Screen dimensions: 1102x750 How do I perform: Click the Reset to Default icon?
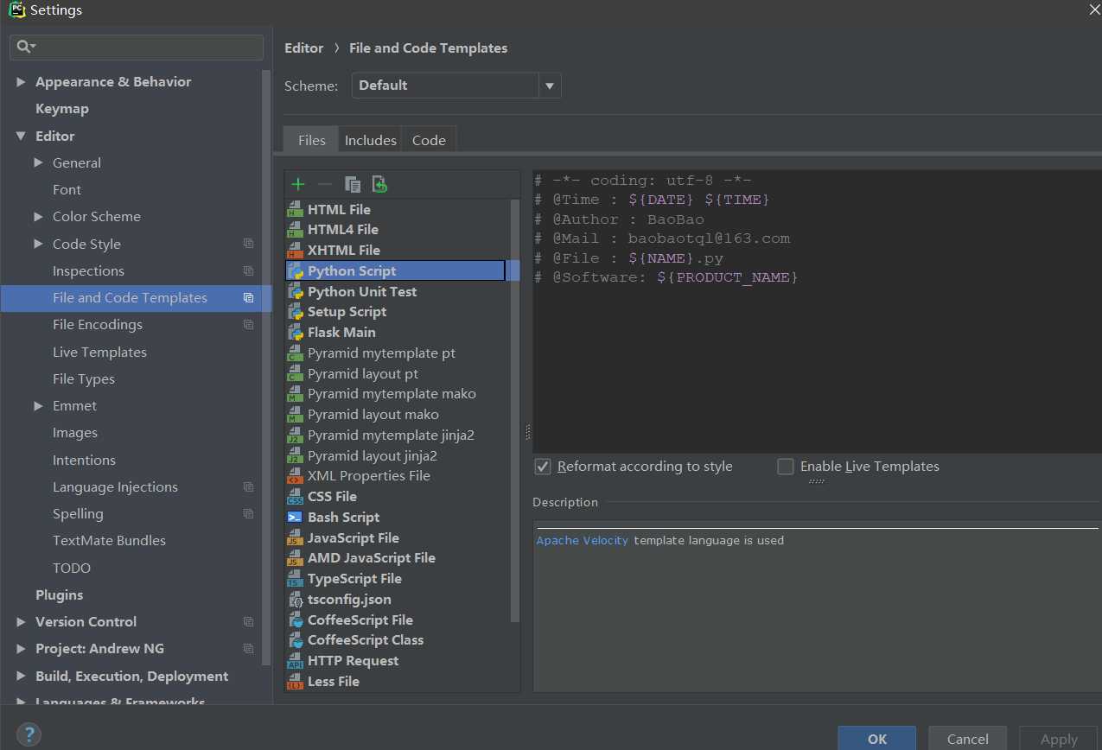tap(379, 184)
